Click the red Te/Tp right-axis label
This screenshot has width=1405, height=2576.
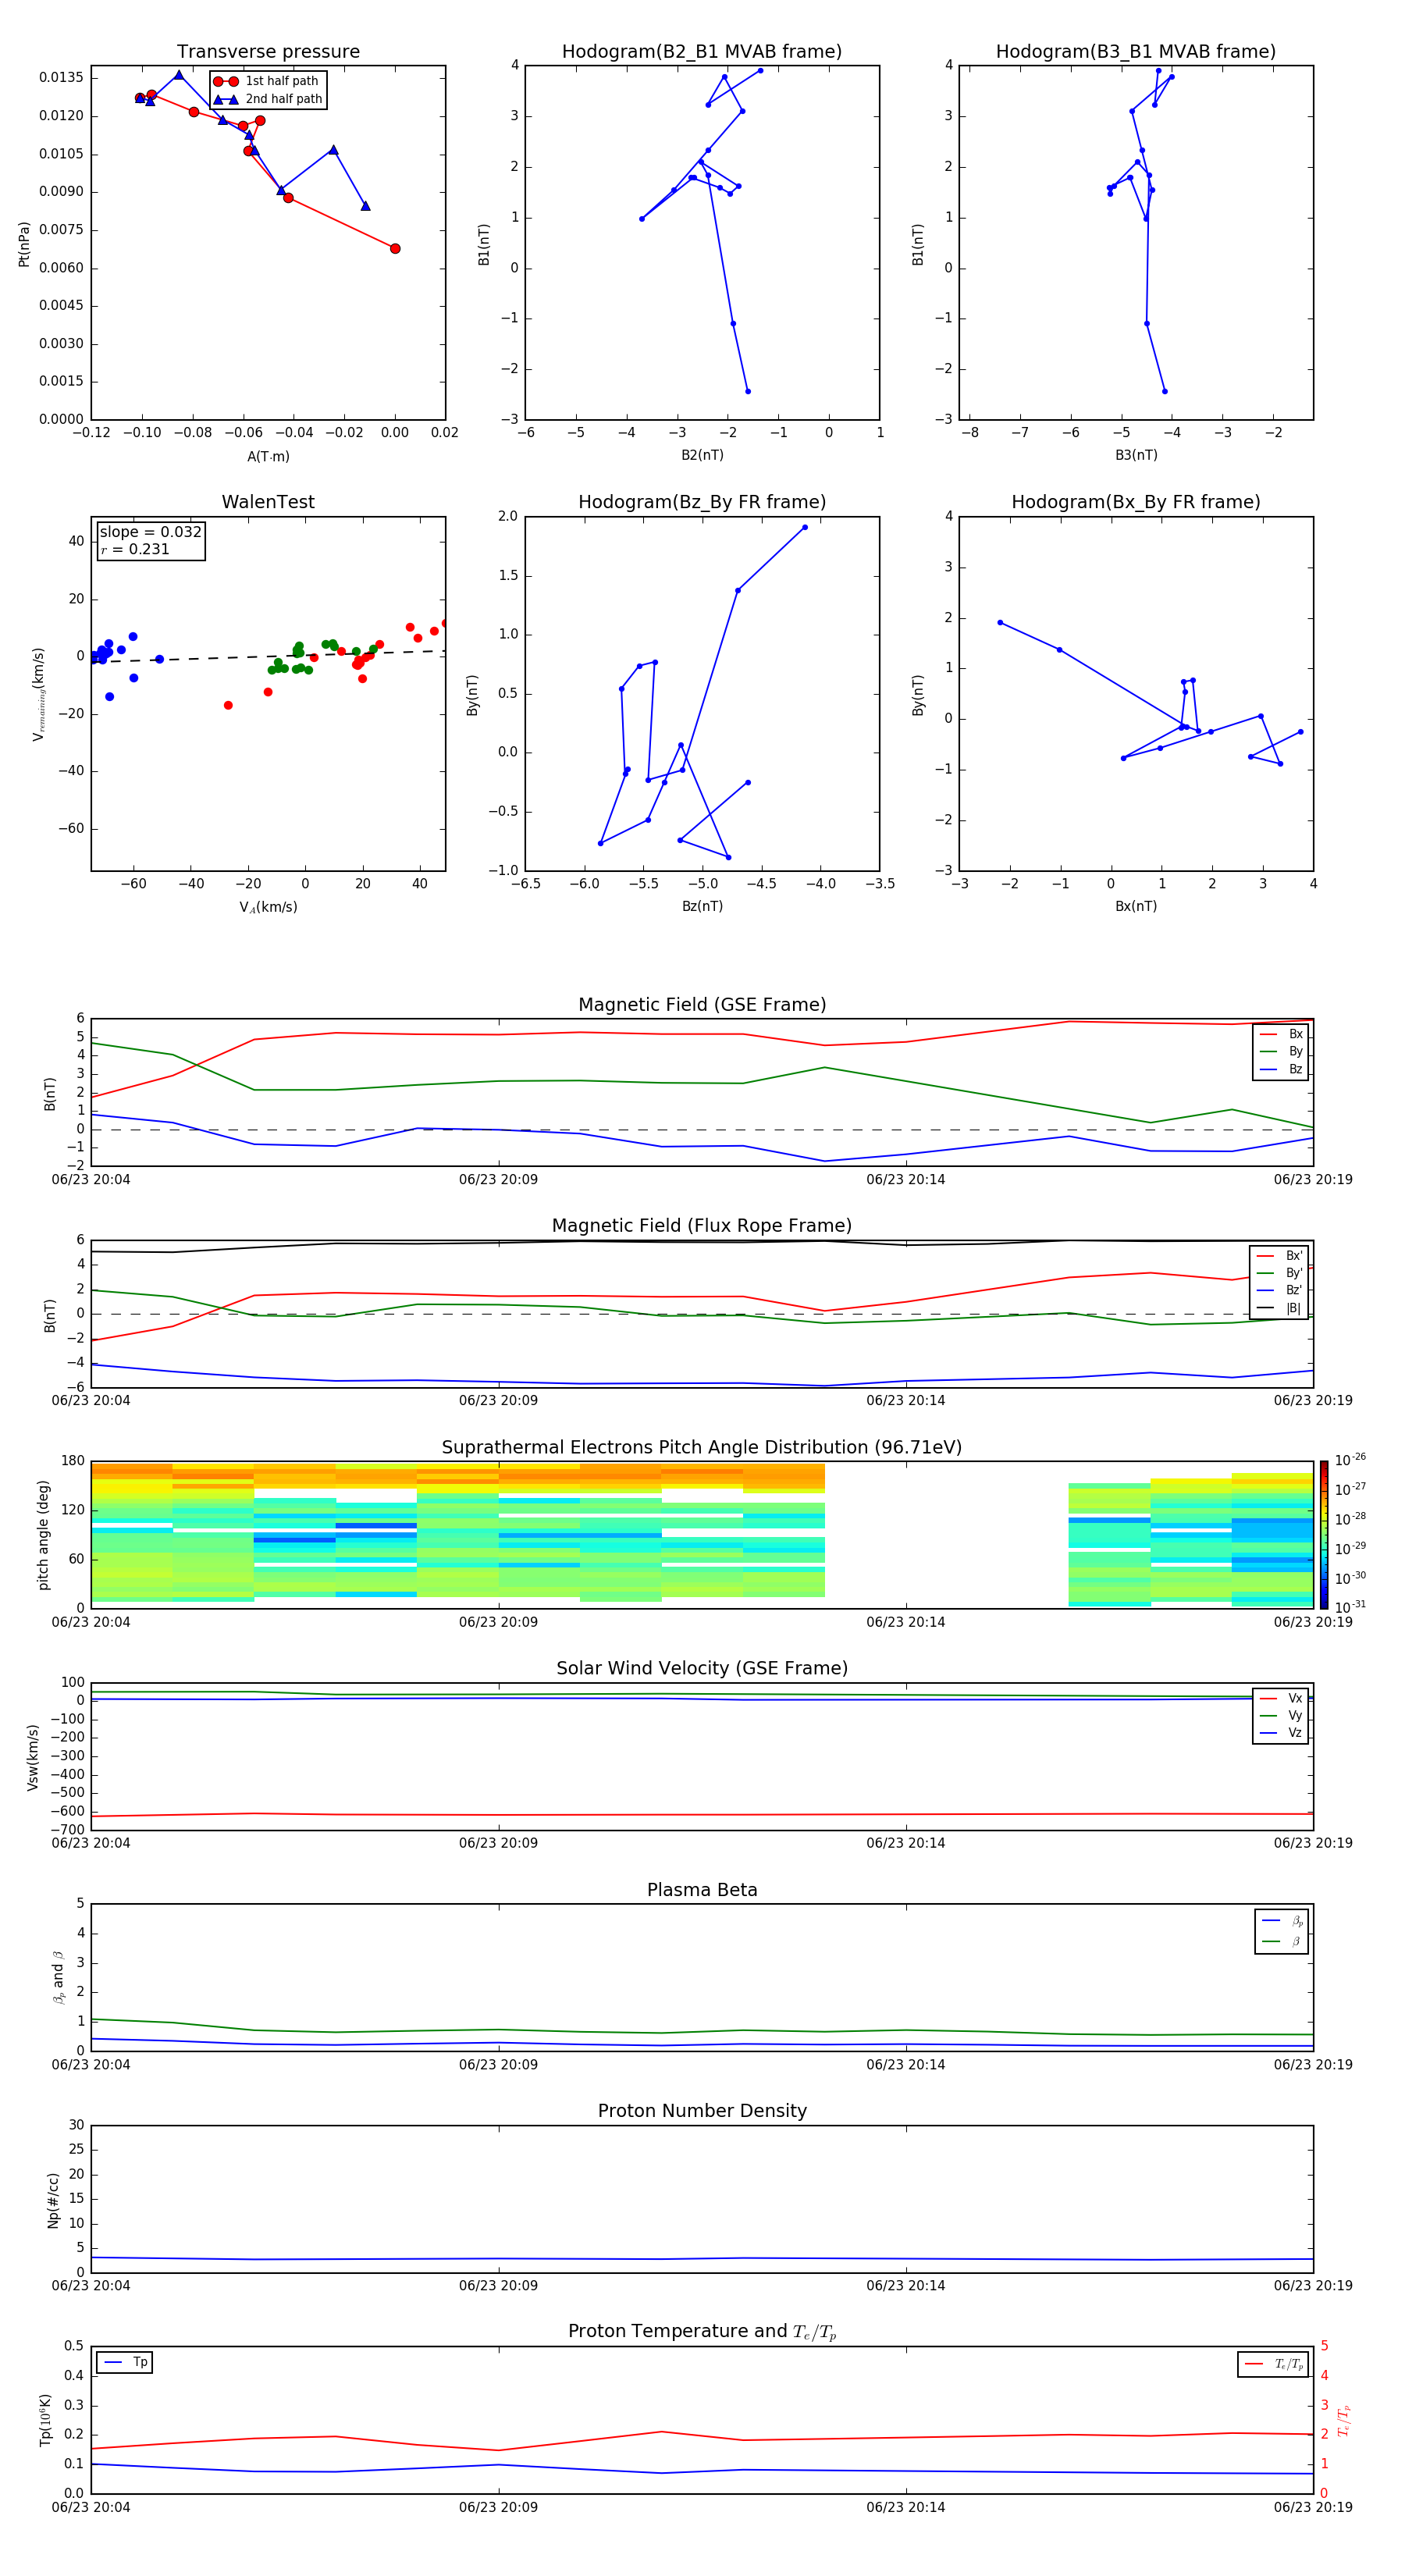[x=1344, y=2420]
